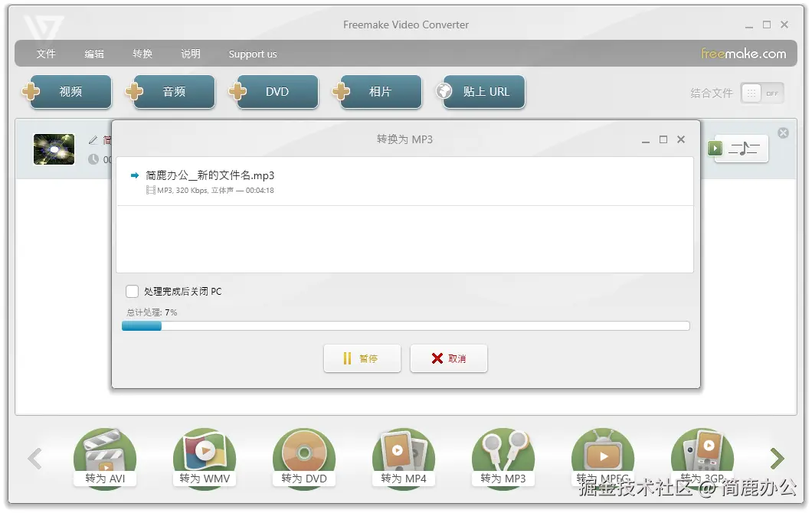Image resolution: width=812 pixels, height=513 pixels.
Task: Minimize the Freemake Video Converter window
Action: pos(749,25)
